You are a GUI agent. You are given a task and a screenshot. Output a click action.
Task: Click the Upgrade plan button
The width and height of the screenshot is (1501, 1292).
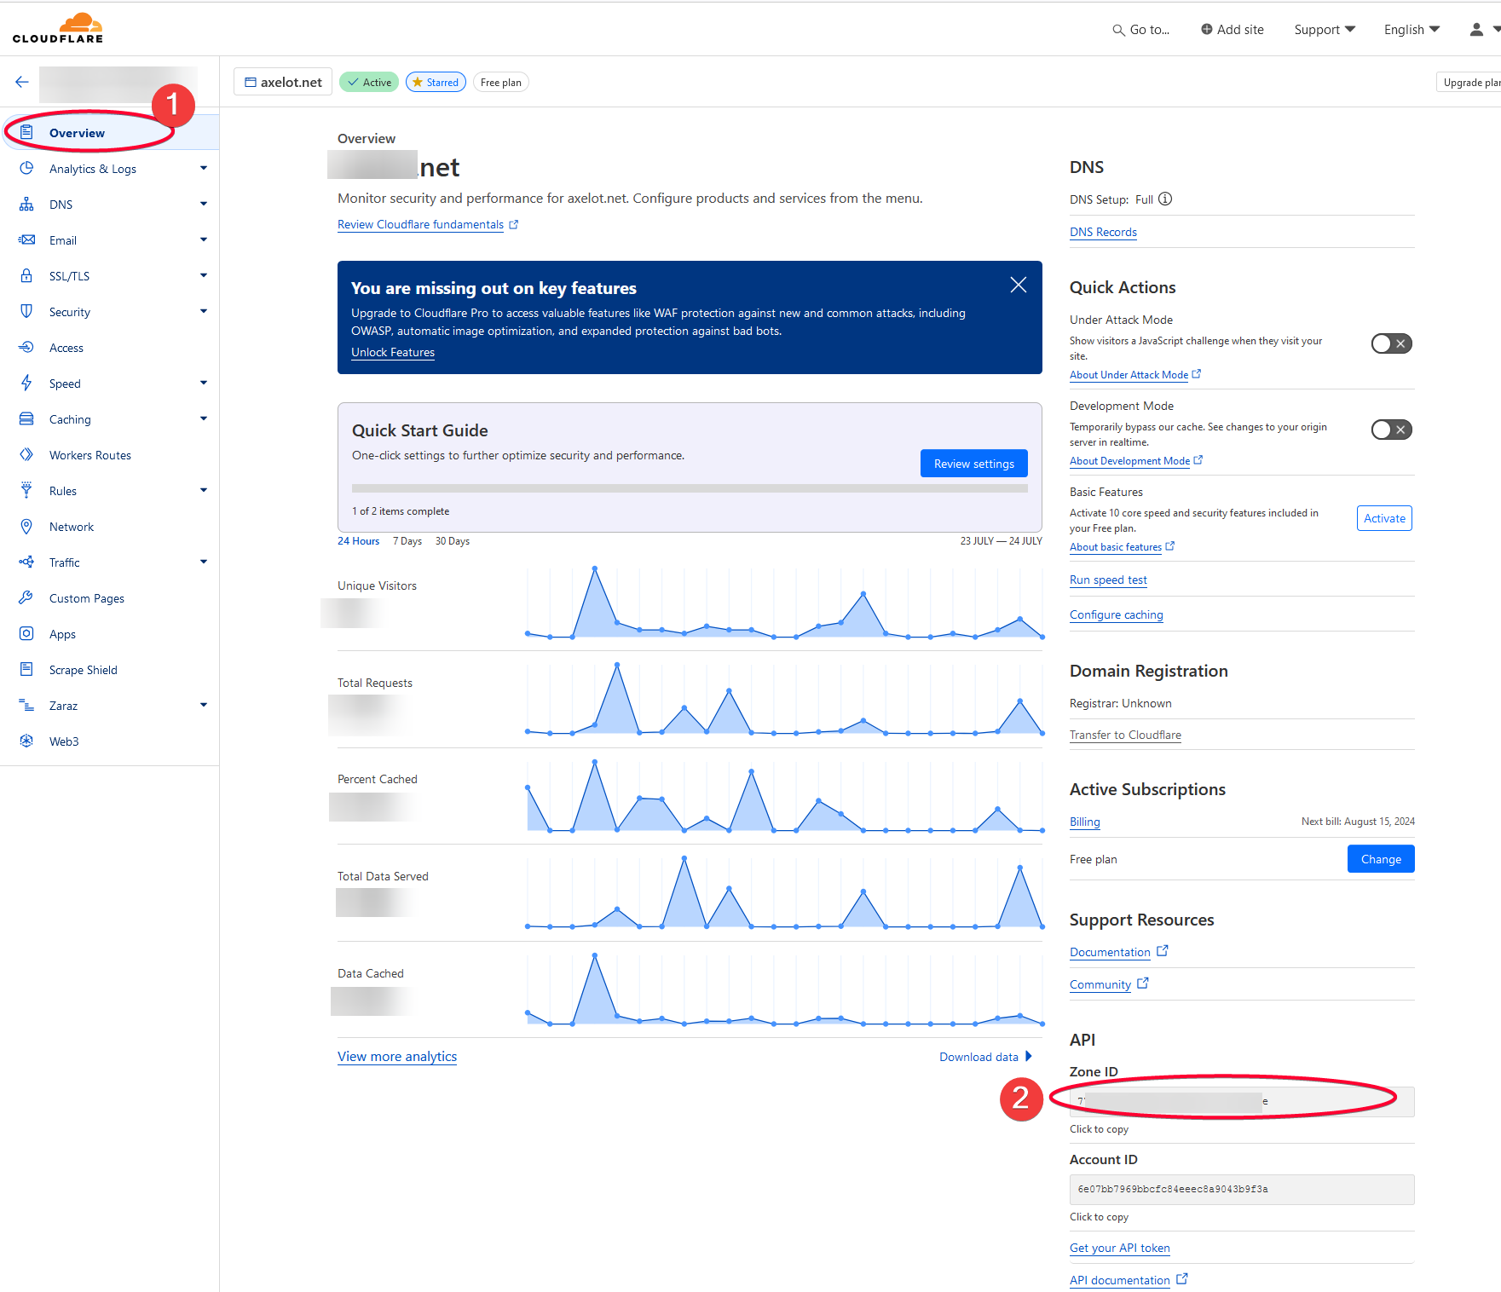(1469, 82)
